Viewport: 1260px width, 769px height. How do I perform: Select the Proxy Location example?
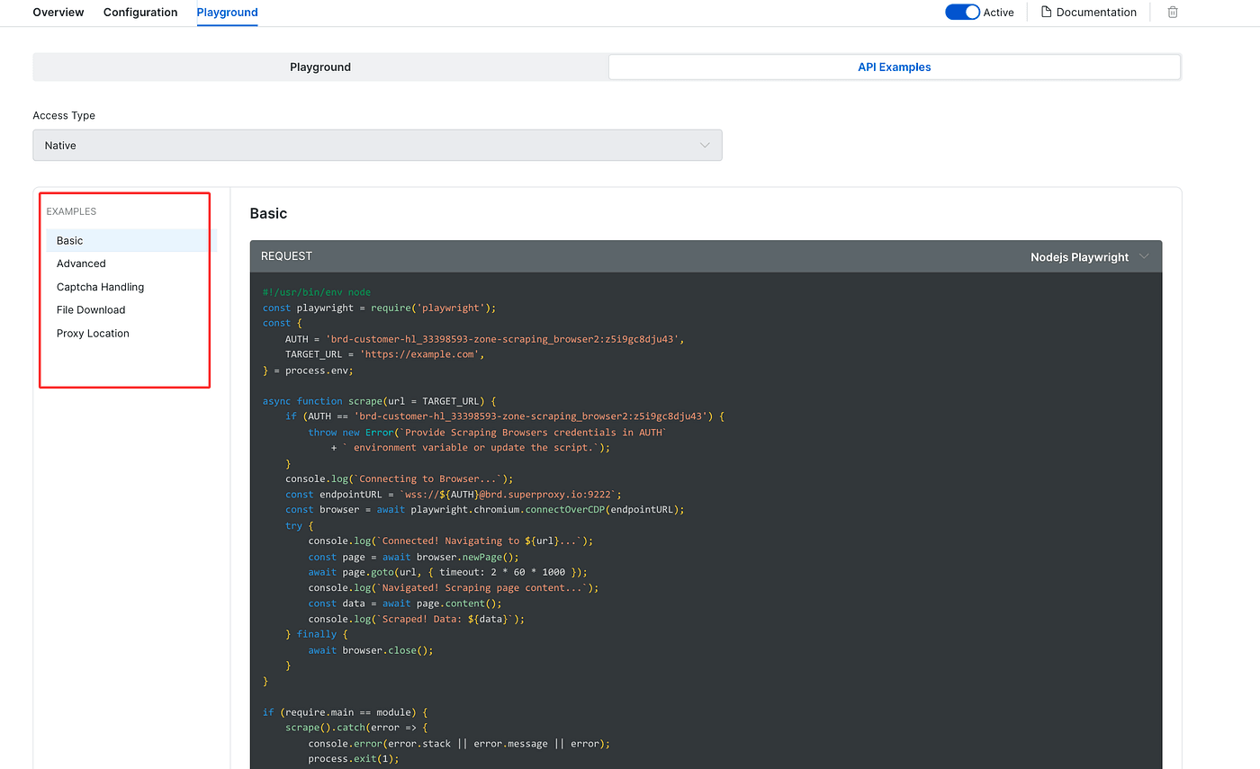point(93,334)
